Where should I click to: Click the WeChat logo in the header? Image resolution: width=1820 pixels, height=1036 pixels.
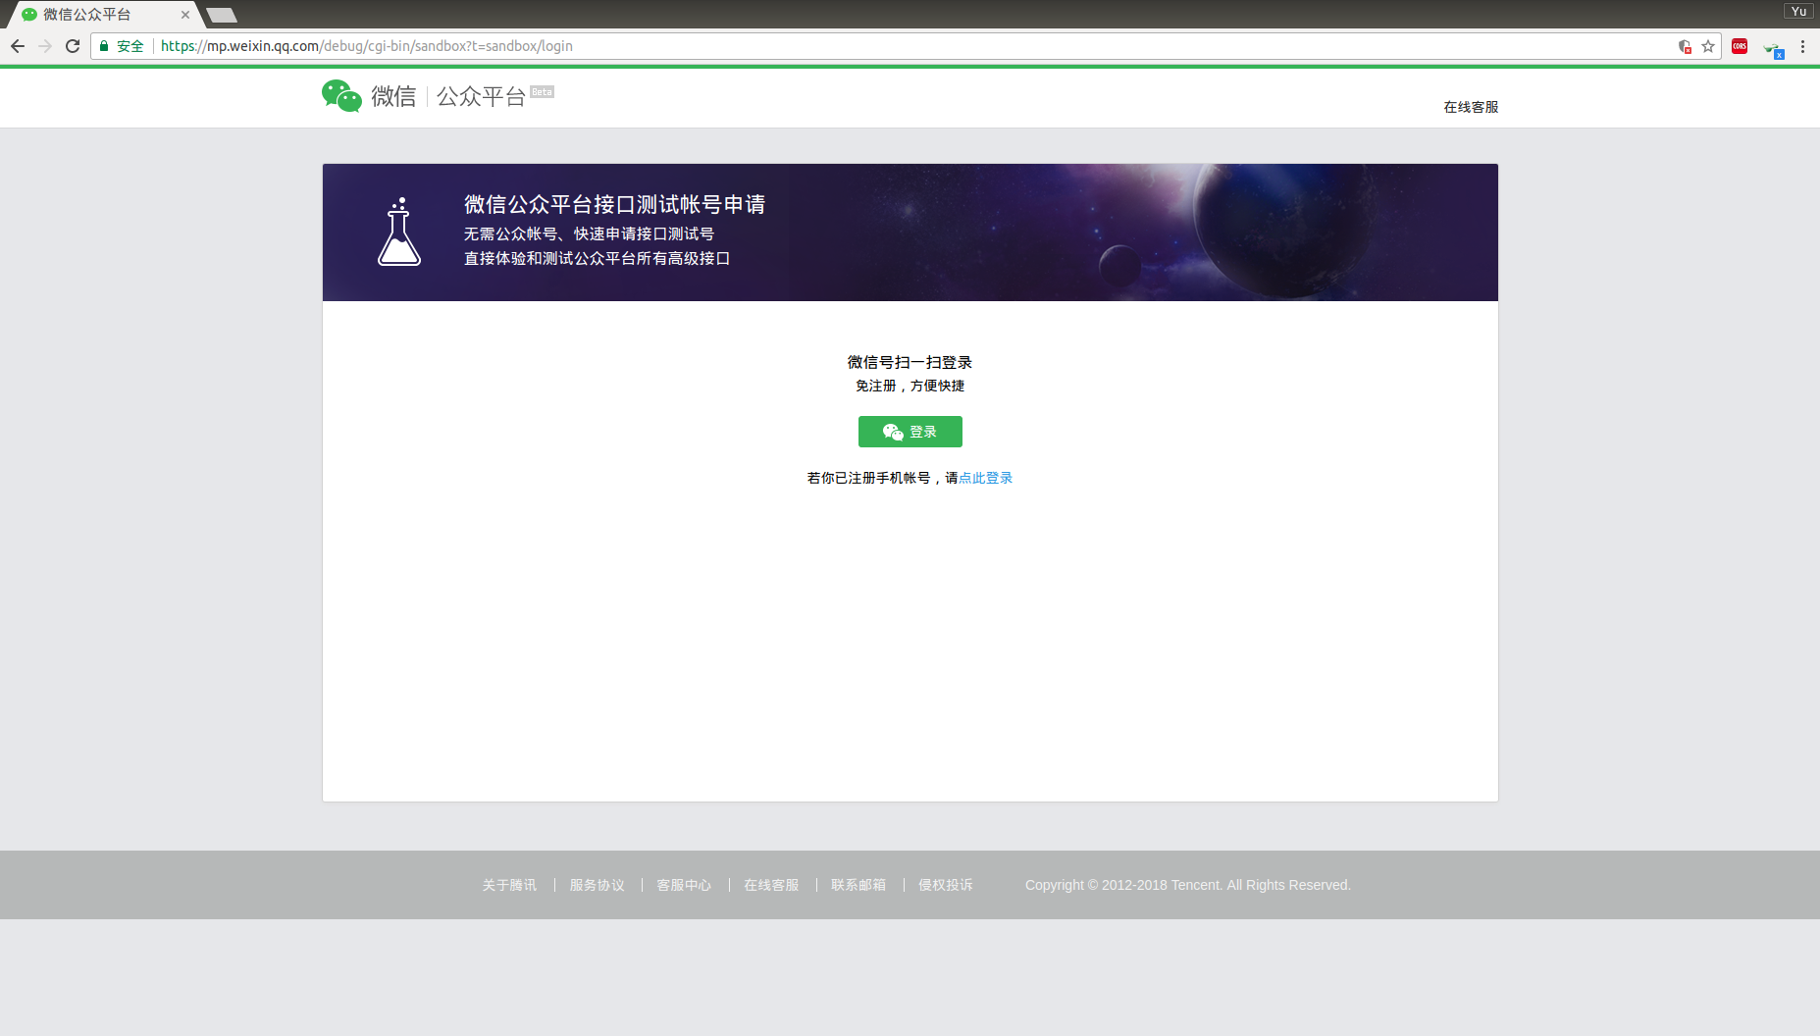click(x=340, y=95)
